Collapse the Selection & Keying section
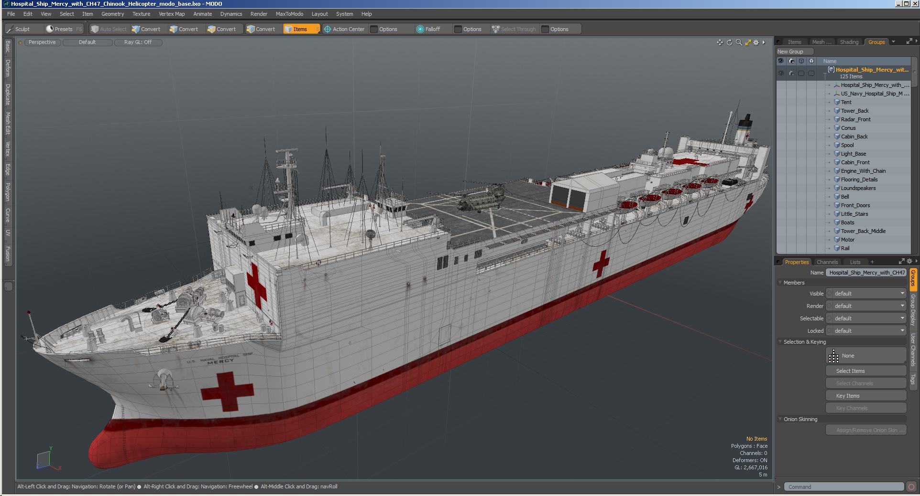 point(780,342)
